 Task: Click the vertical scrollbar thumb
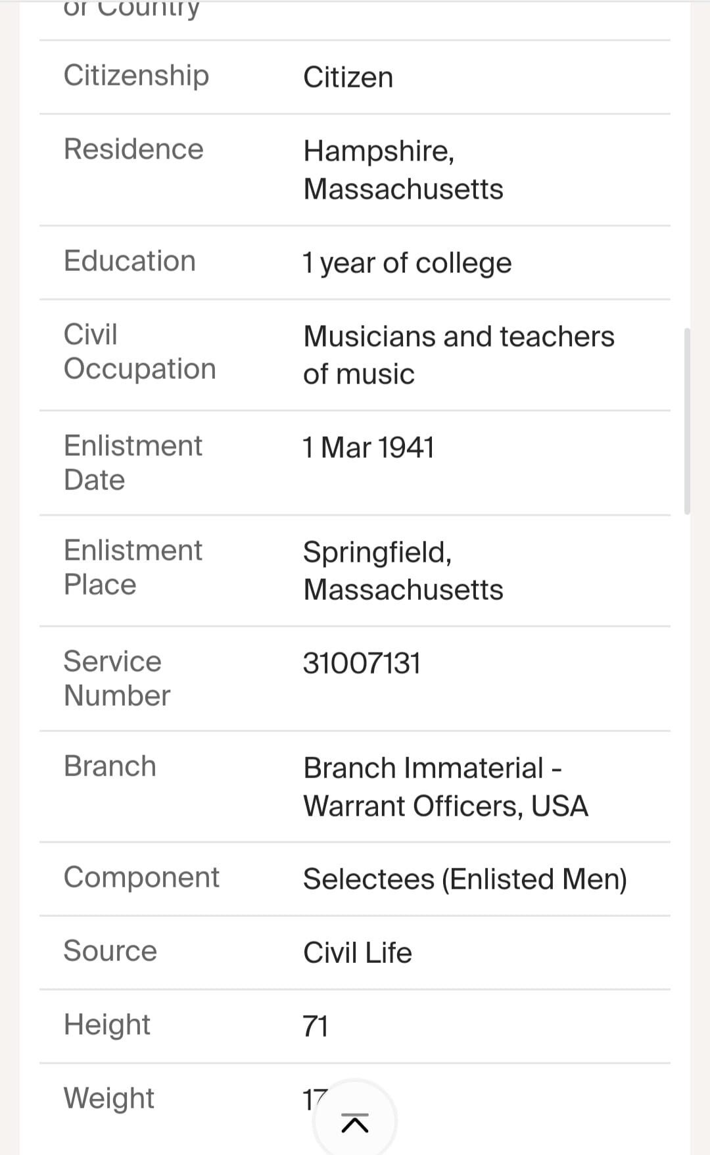(x=687, y=421)
